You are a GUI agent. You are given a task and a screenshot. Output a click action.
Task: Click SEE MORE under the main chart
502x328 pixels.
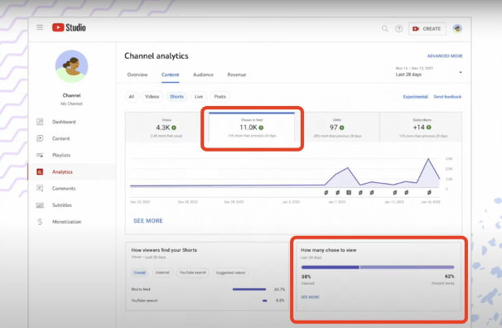[148, 221]
